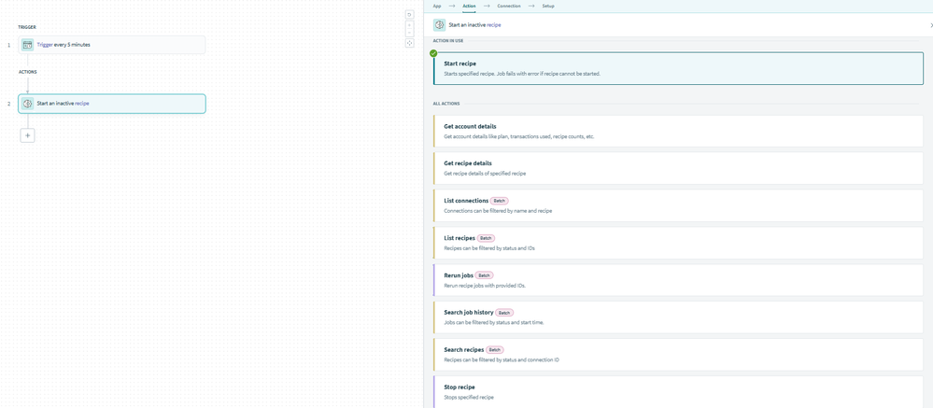Zoom in on the recipe canvas
933x408 pixels.
[x=409, y=25]
